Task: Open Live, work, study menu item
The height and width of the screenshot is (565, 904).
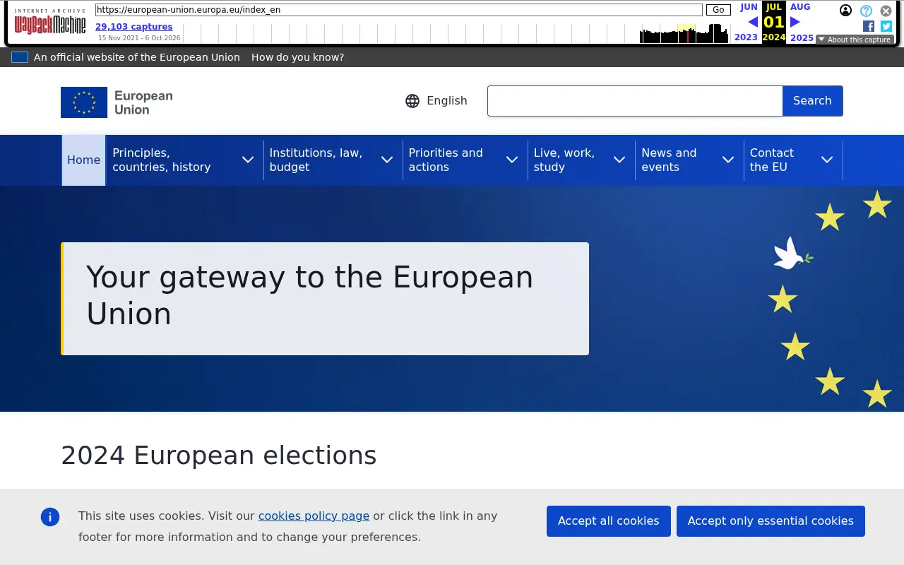Action: [564, 160]
